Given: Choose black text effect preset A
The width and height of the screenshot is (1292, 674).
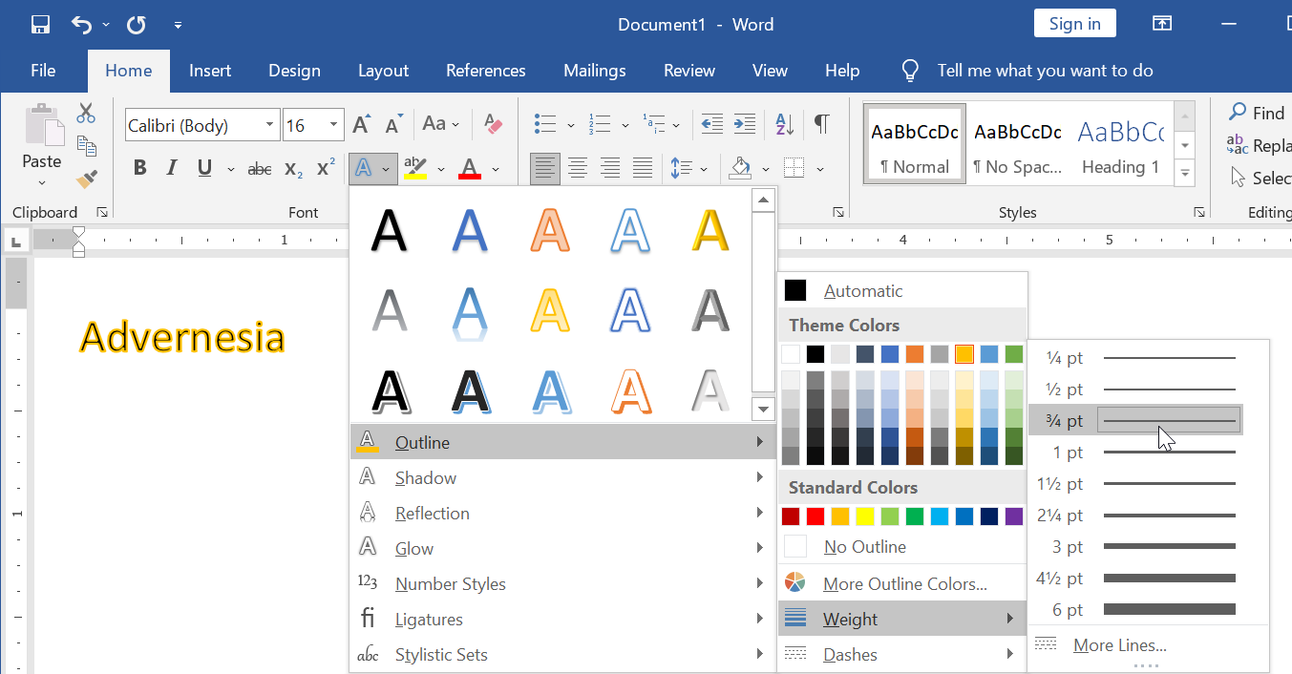Looking at the screenshot, I should (389, 230).
